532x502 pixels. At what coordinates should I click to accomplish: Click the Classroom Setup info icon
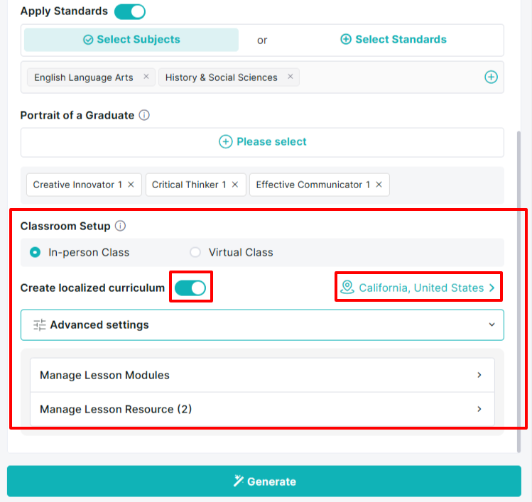point(120,226)
